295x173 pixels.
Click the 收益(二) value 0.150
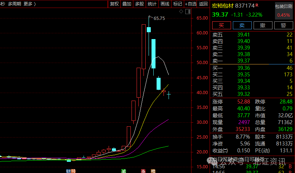[x=244, y=151]
